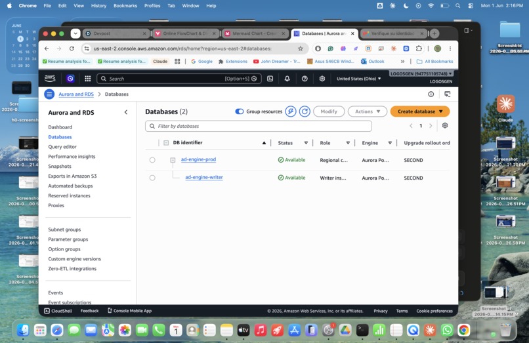Image resolution: width=529 pixels, height=343 pixels.
Task: Open Chrome three-dot menu
Action: tap(450, 49)
